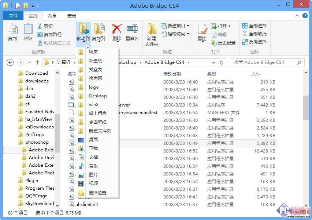Click the file list vertical scrollbar thumb
This screenshot has height=220, width=312.
tap(306, 108)
